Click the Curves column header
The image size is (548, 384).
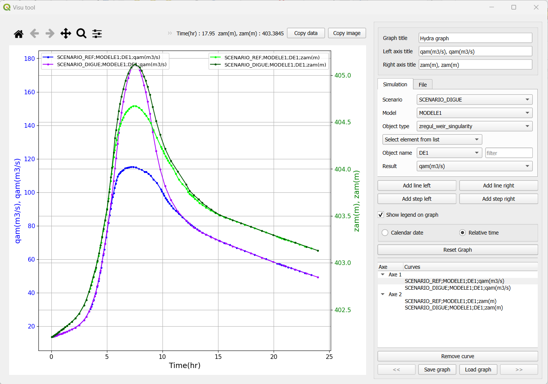click(x=470, y=267)
